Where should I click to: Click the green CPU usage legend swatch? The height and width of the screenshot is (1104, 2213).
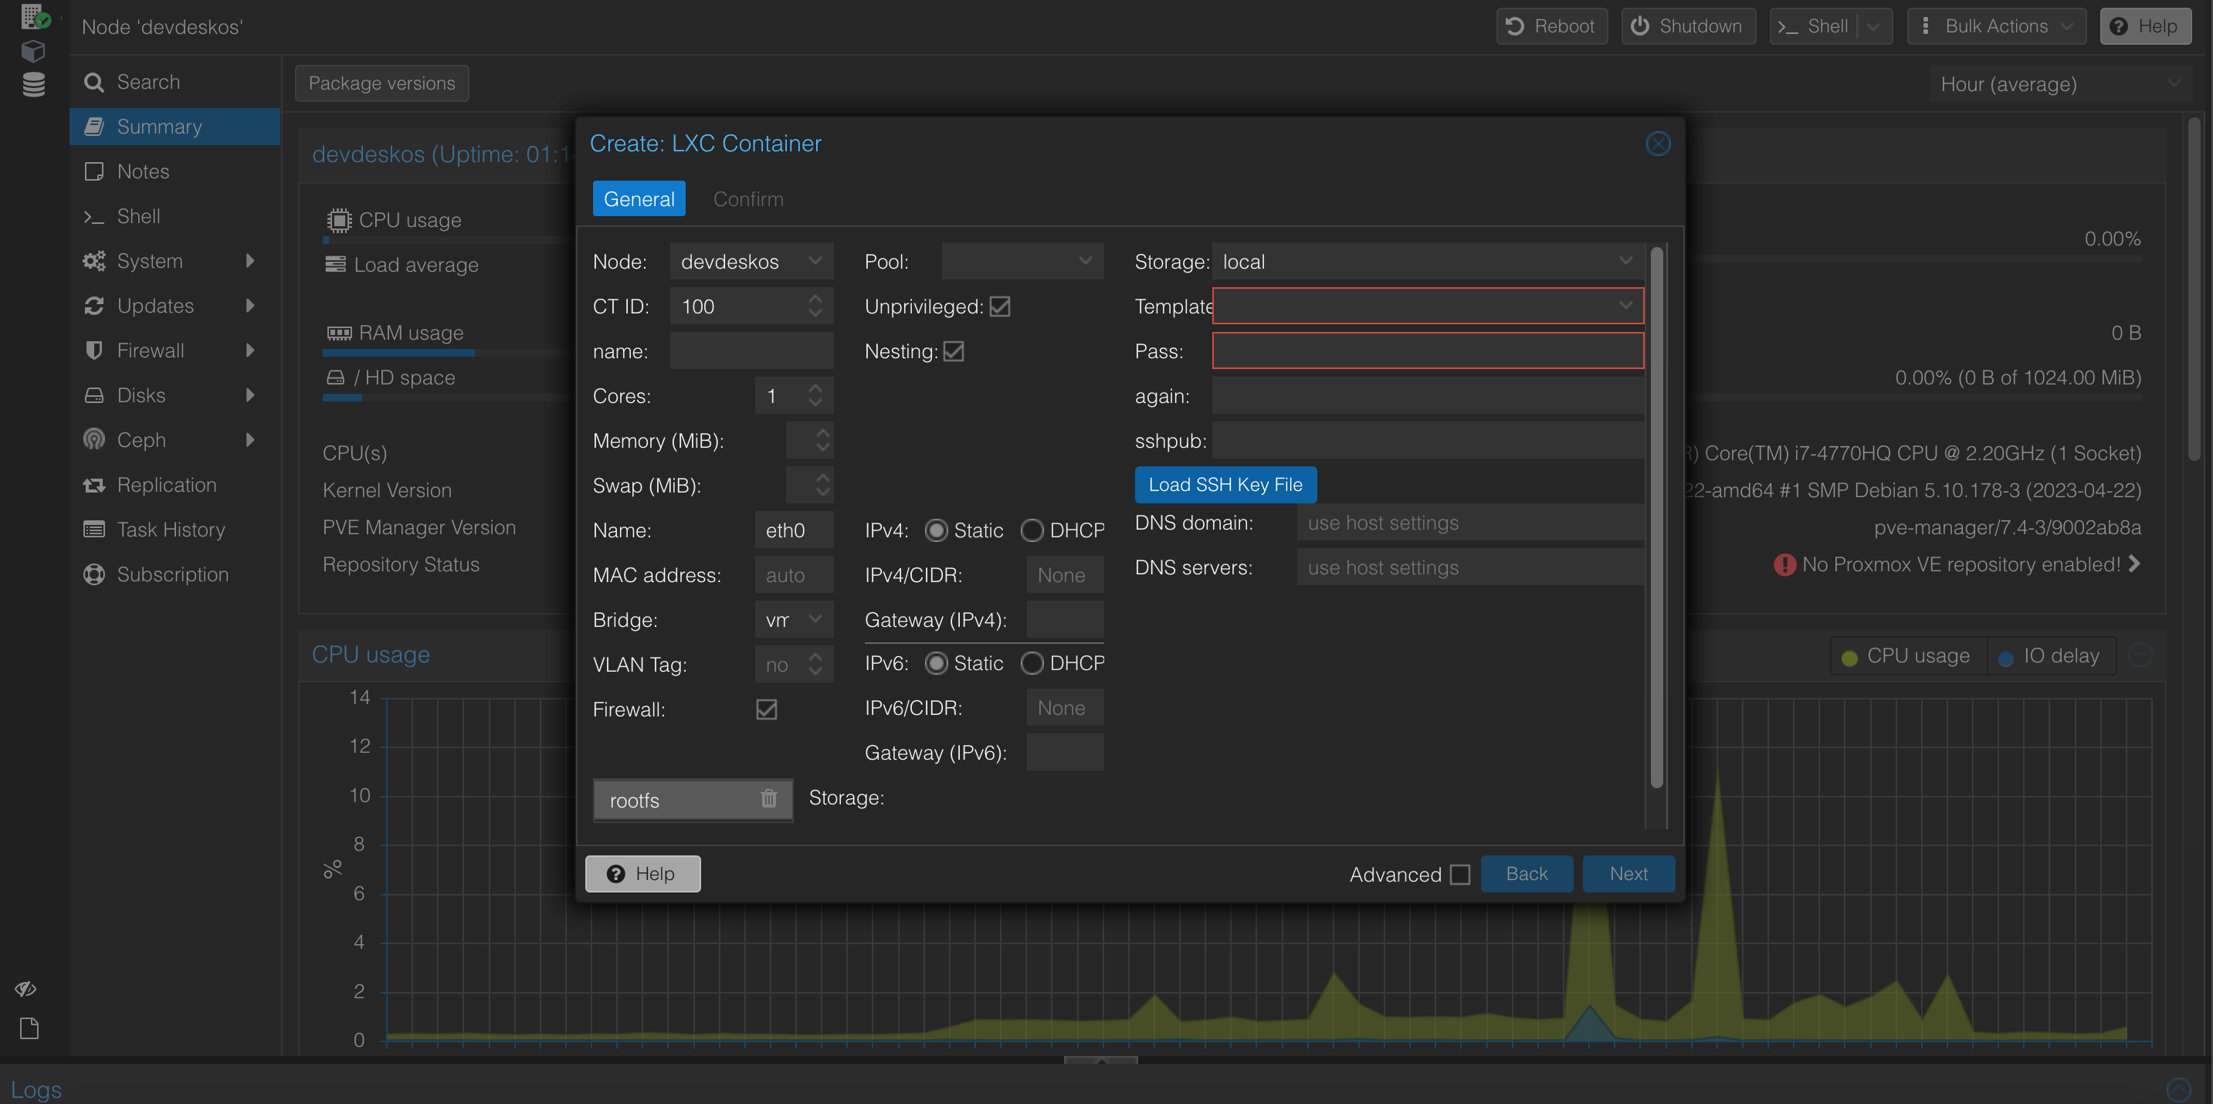[x=1849, y=658]
